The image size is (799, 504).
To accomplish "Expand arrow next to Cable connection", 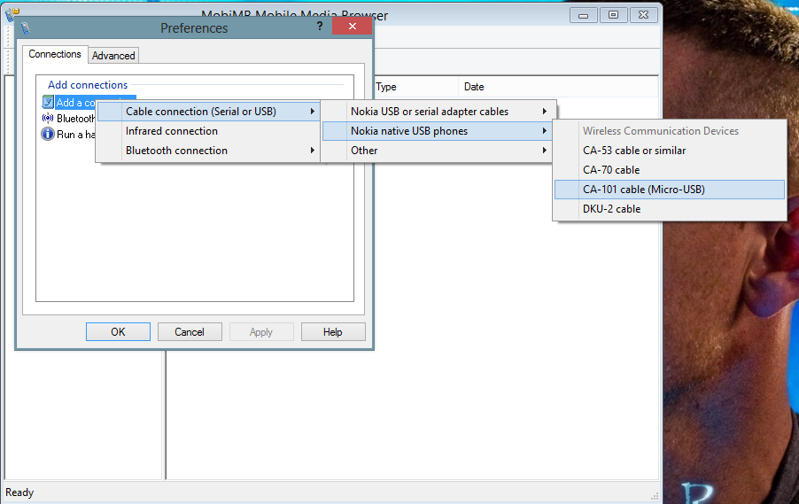I will coord(313,111).
